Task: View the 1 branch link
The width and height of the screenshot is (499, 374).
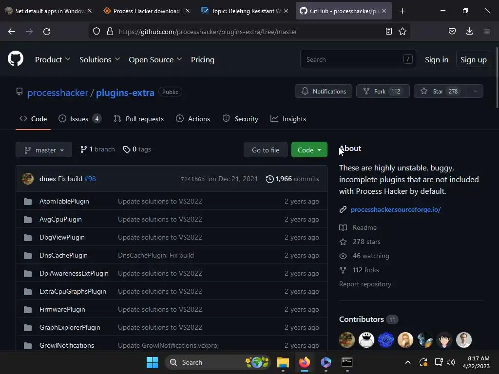Action: tap(97, 149)
